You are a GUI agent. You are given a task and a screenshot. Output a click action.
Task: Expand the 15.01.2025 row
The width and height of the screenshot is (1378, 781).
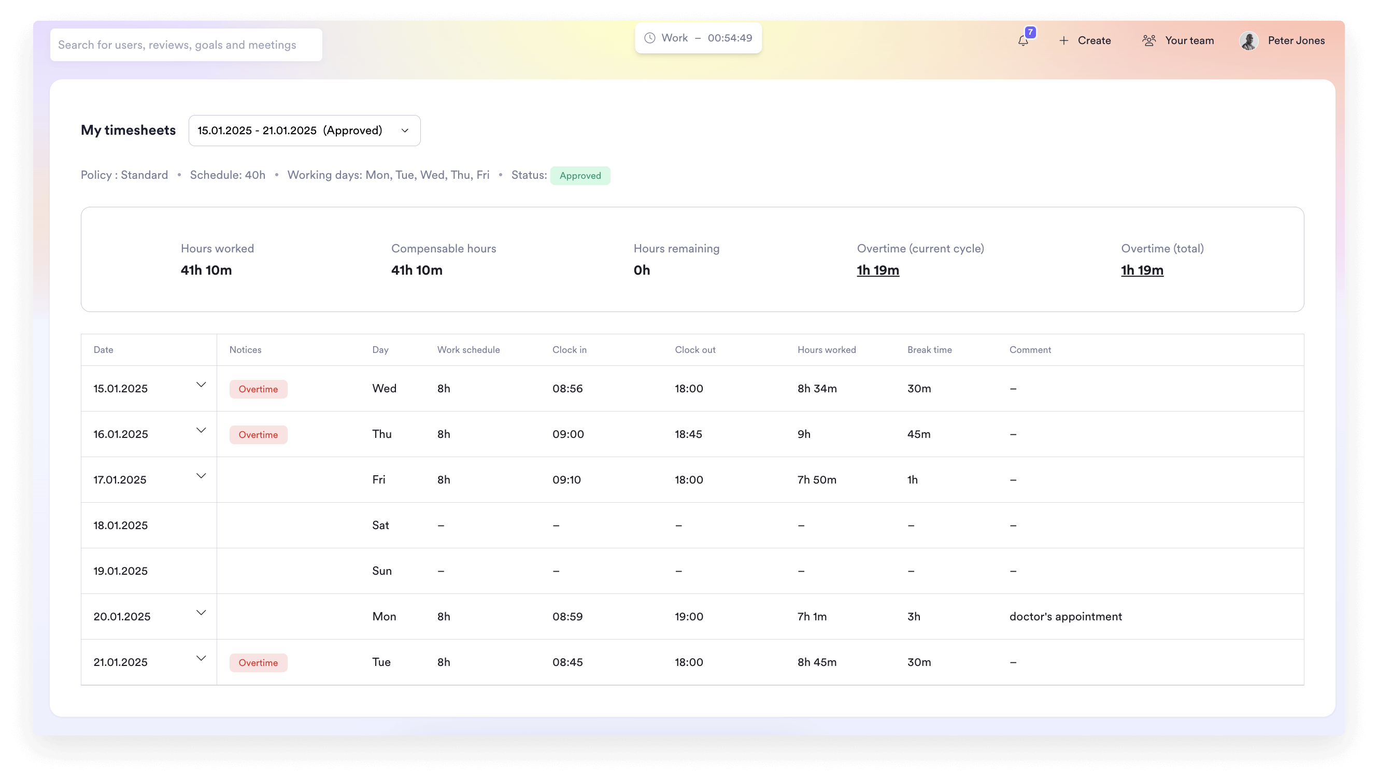point(201,385)
